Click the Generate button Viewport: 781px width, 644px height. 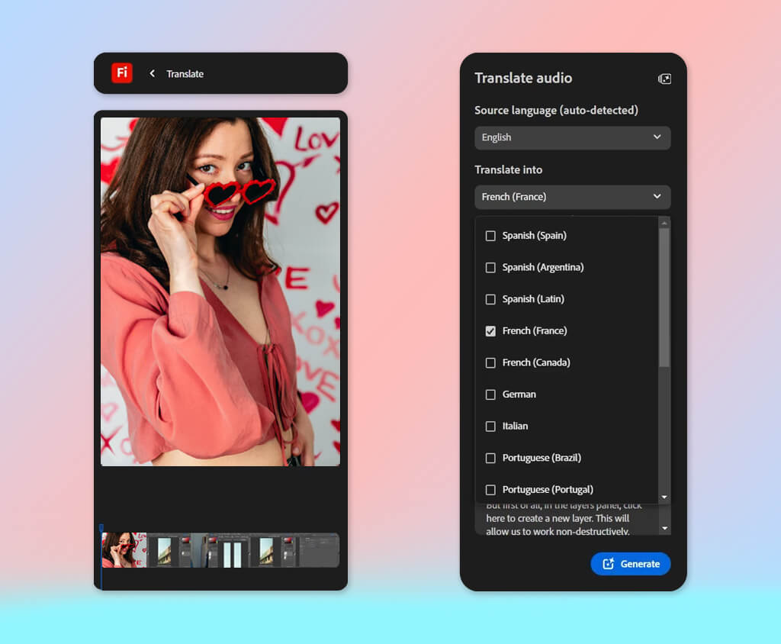(x=630, y=564)
